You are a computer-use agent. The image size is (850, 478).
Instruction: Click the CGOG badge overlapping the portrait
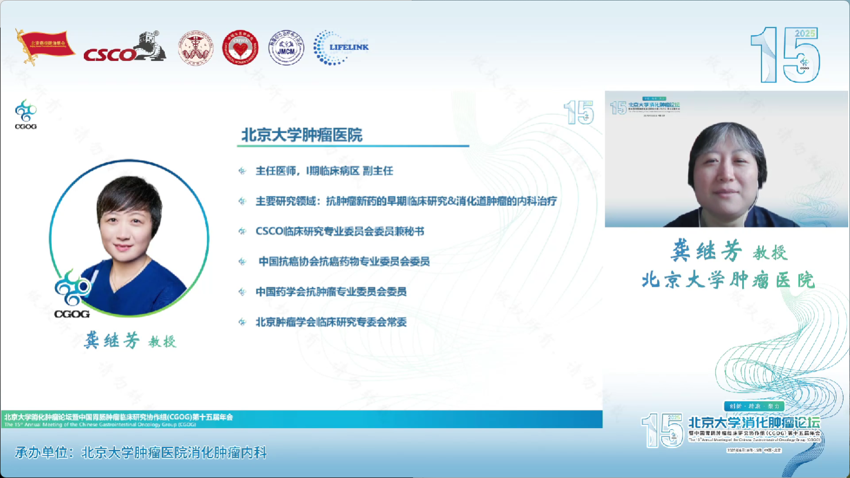[x=72, y=294]
